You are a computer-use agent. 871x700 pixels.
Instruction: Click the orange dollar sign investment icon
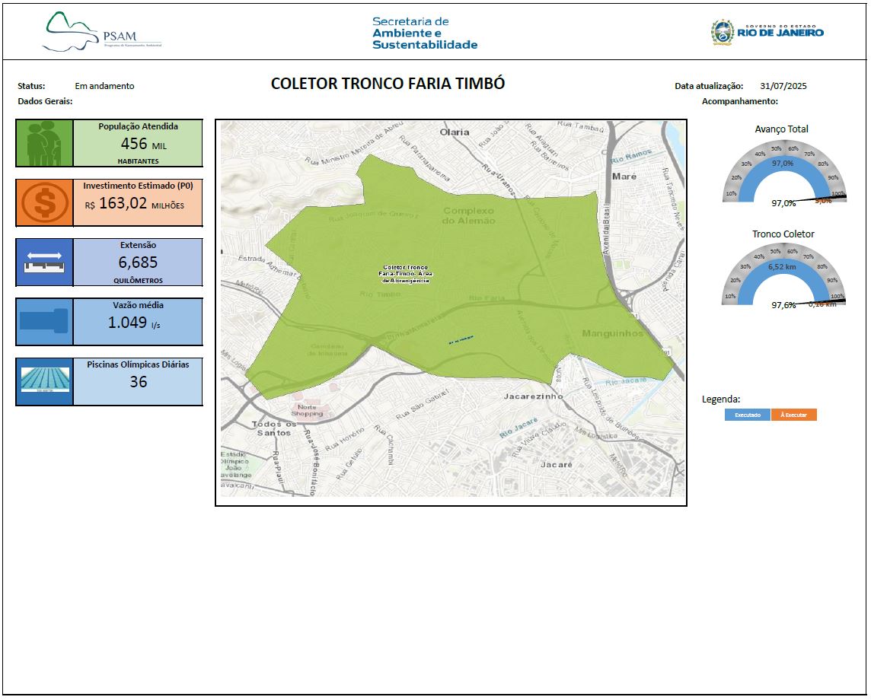(x=44, y=203)
